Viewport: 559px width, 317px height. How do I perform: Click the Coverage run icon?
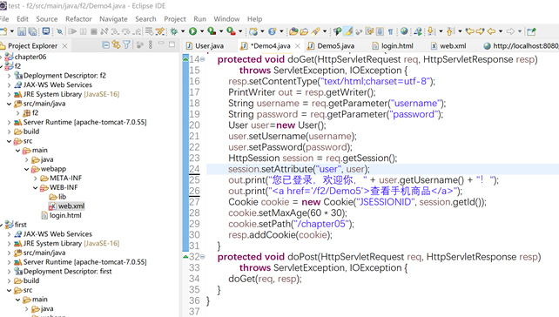212,31
